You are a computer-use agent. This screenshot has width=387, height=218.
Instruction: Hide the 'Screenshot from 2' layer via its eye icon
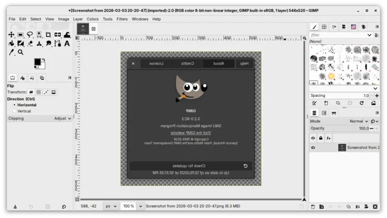[313, 148]
